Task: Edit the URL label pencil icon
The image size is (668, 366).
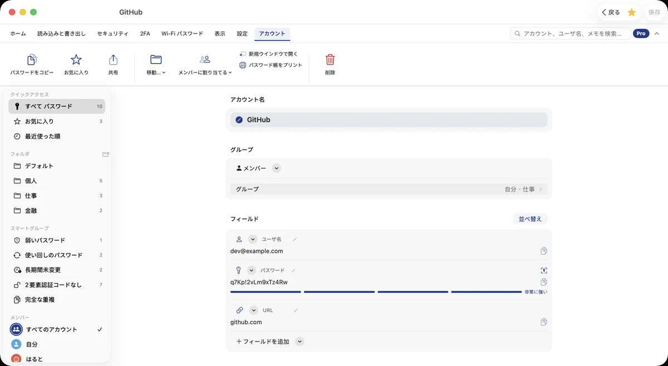Action: 296,310
